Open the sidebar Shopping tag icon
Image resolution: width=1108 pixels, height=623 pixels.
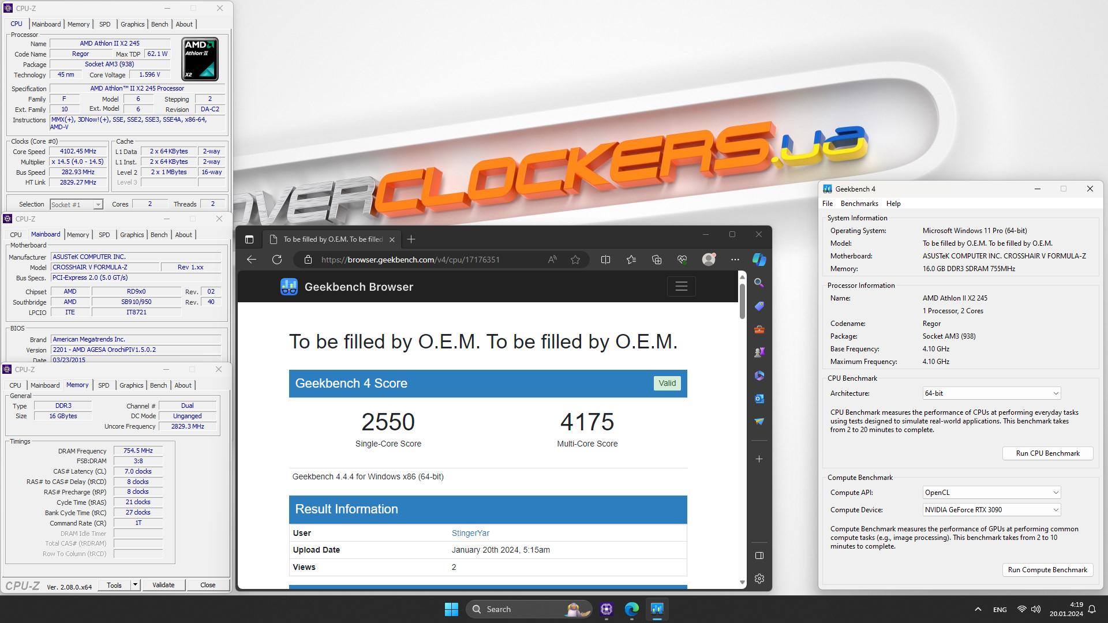[x=759, y=306]
